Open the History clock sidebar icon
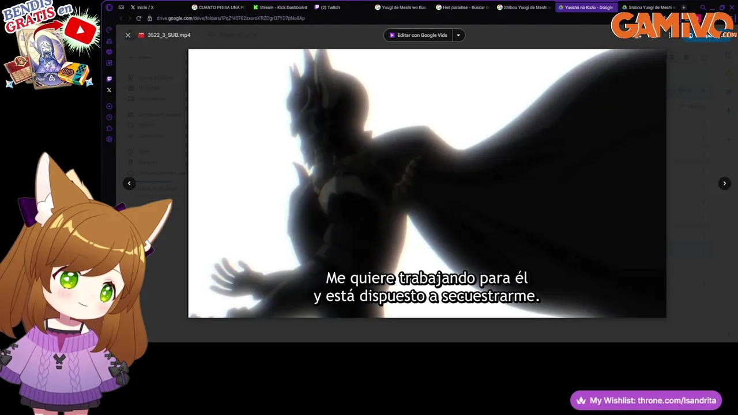Viewport: 738px width, 415px height. [x=109, y=117]
